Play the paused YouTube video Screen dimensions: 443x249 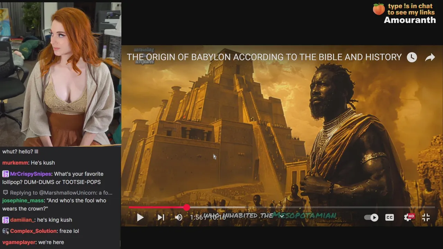pos(140,218)
